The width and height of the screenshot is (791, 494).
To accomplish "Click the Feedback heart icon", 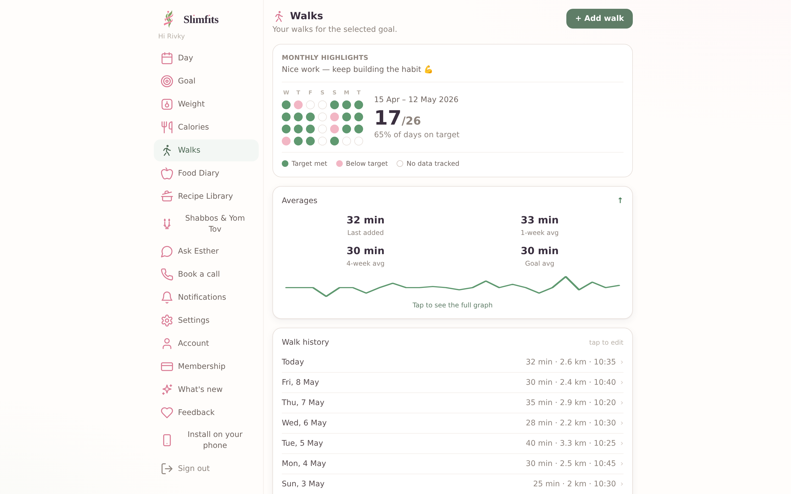I will click(167, 413).
